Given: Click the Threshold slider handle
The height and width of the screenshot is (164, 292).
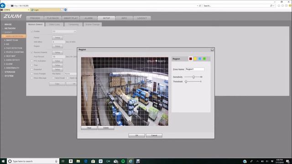Looking at the screenshot, I should (x=186, y=82).
